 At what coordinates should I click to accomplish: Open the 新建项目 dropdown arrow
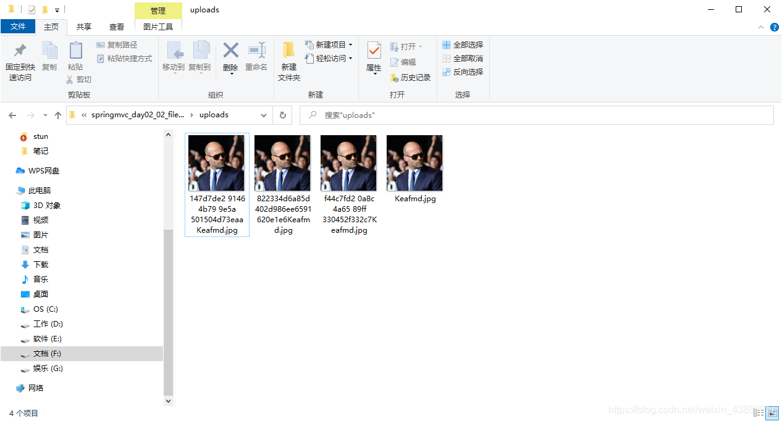tap(349, 44)
